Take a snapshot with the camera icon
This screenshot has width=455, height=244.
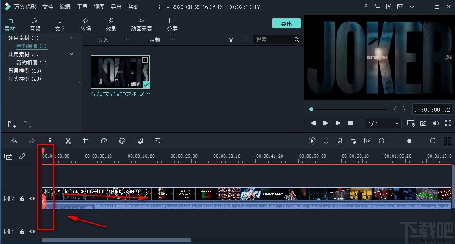(424, 123)
